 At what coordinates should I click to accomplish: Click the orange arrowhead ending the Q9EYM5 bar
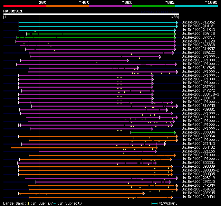[x=144, y=194]
